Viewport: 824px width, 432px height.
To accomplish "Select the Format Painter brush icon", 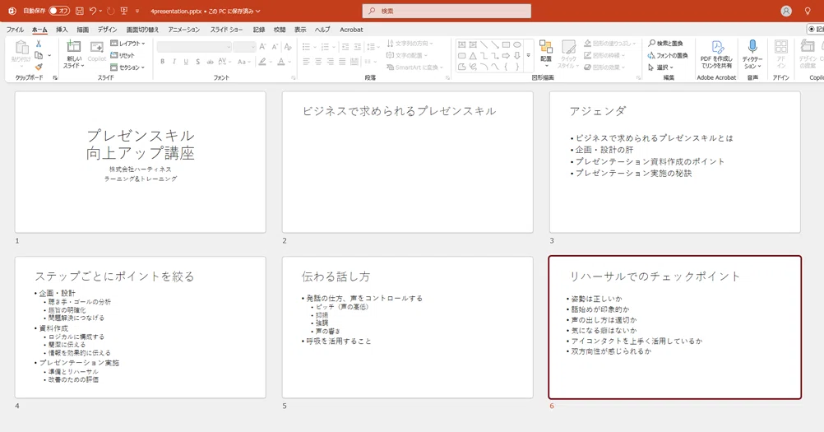I will pyautogui.click(x=39, y=67).
